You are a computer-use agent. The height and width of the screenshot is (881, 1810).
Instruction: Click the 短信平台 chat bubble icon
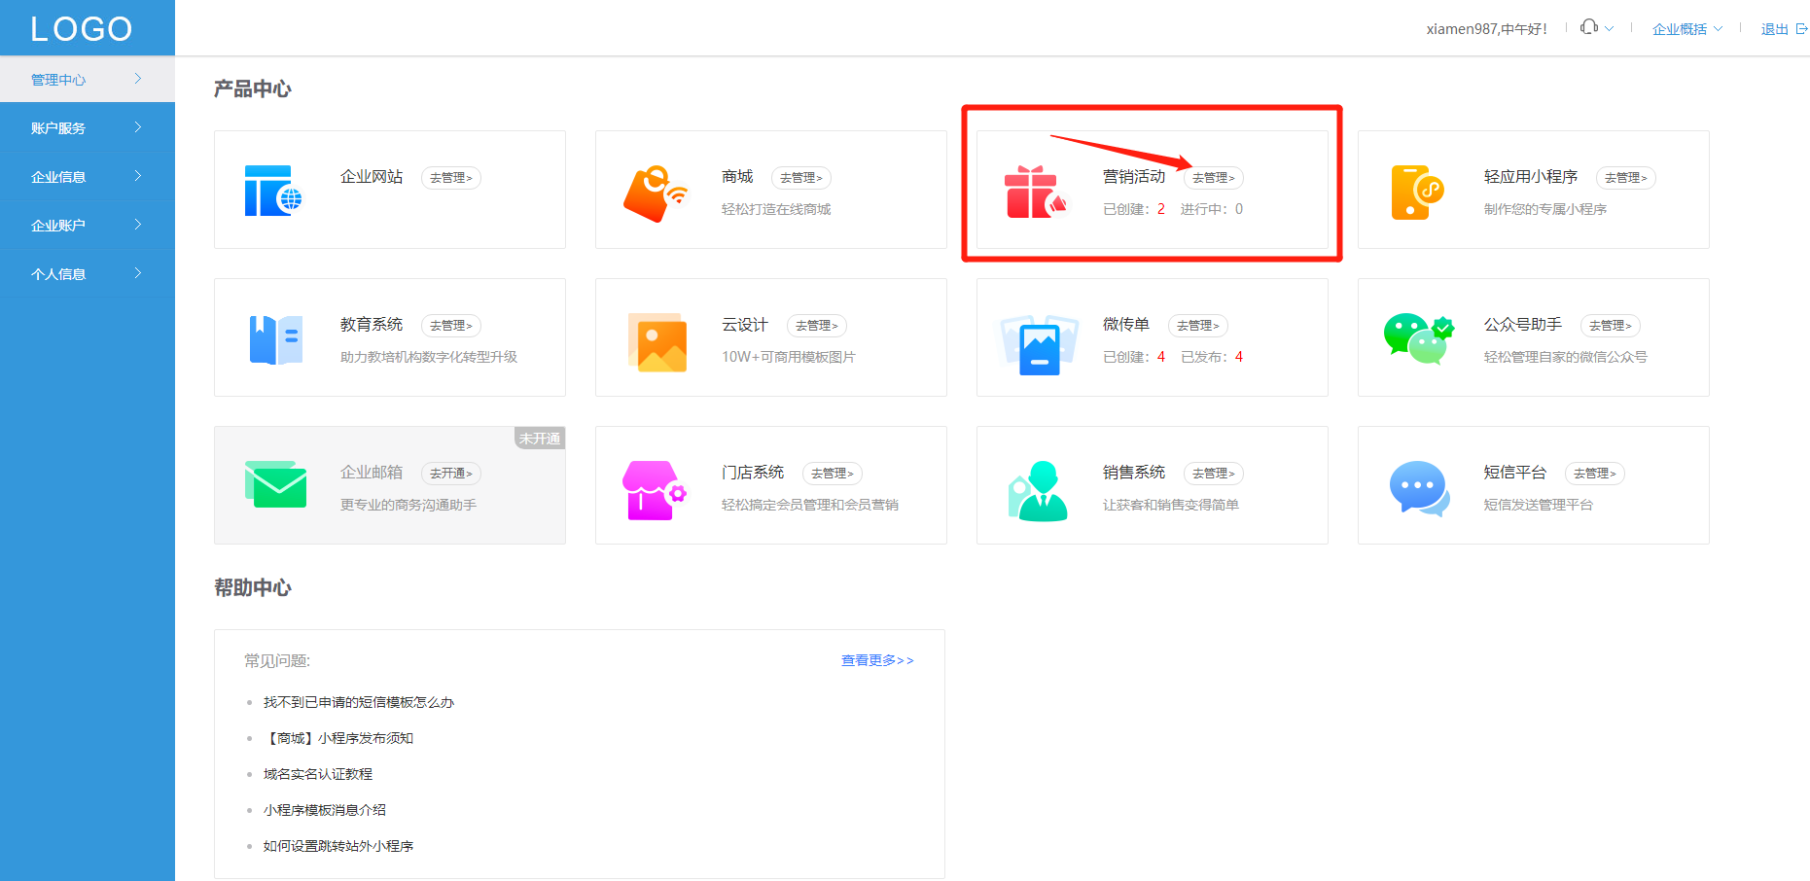click(1417, 485)
